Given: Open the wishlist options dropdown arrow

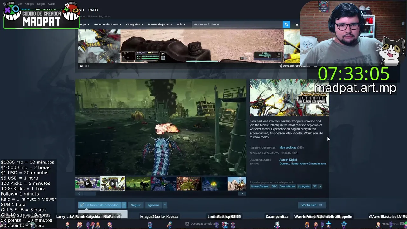Looking at the screenshot, I should click(x=124, y=205).
